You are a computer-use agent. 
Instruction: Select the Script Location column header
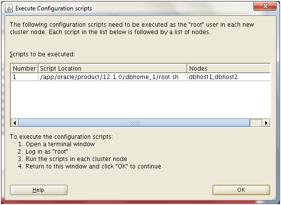112,68
